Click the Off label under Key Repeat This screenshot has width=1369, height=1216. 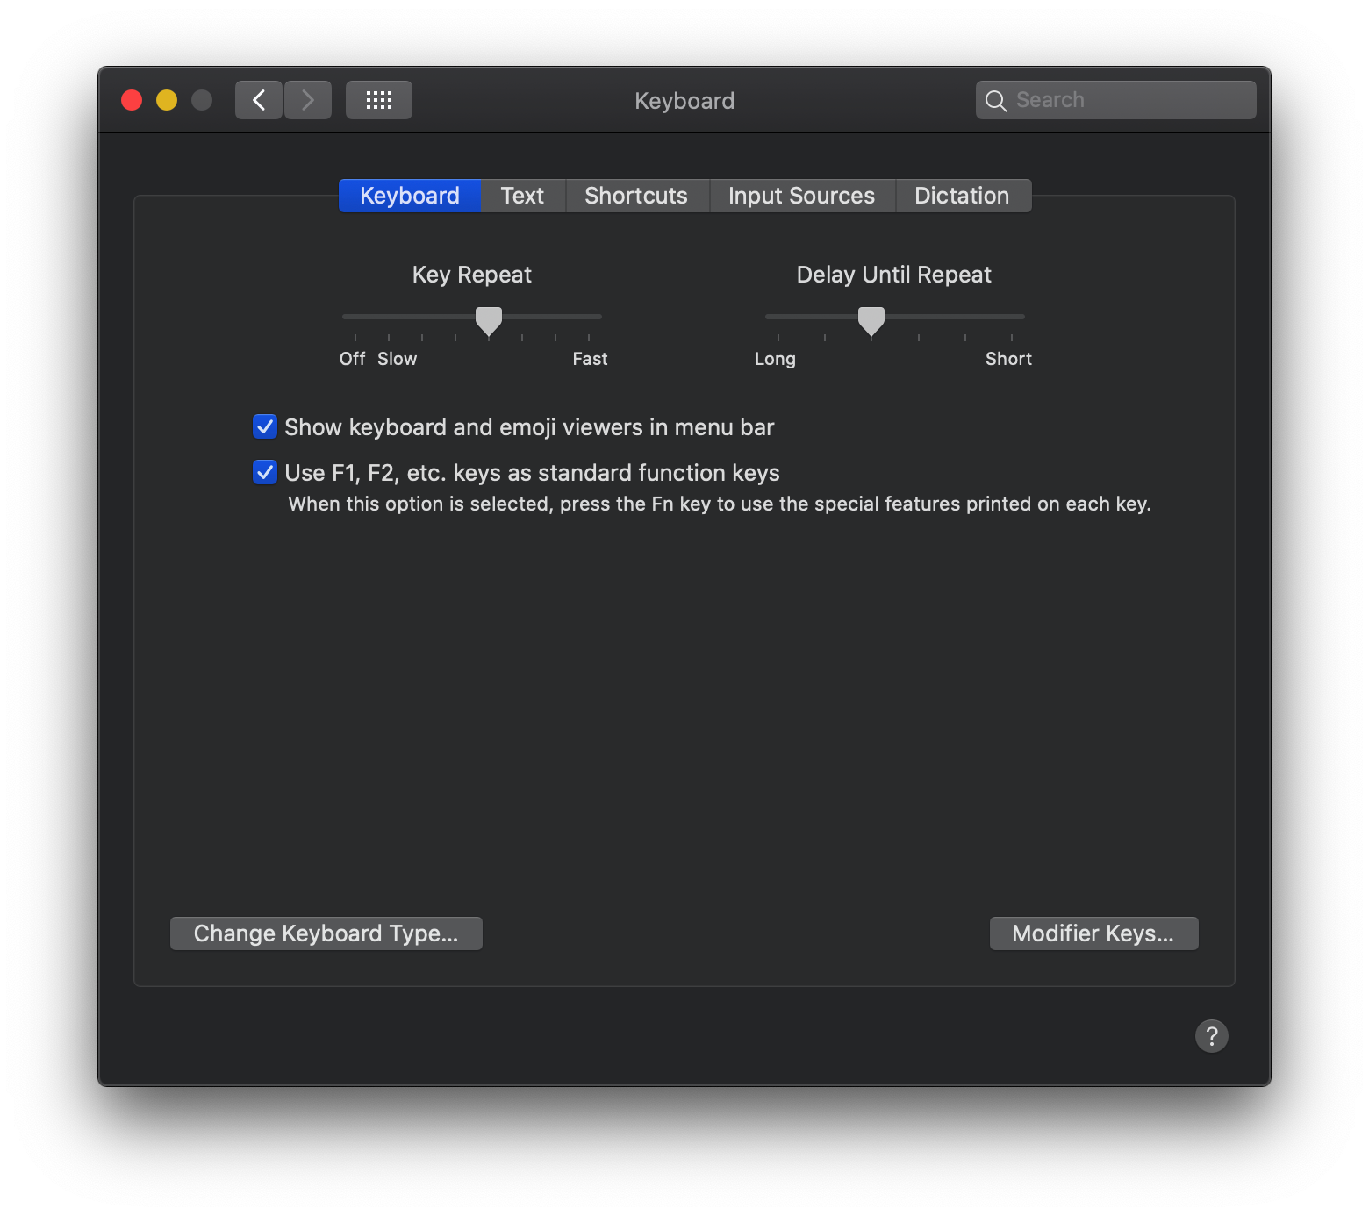point(353,359)
